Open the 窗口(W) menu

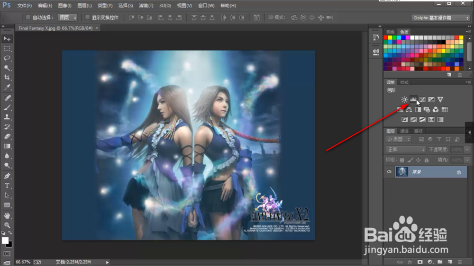point(206,5)
